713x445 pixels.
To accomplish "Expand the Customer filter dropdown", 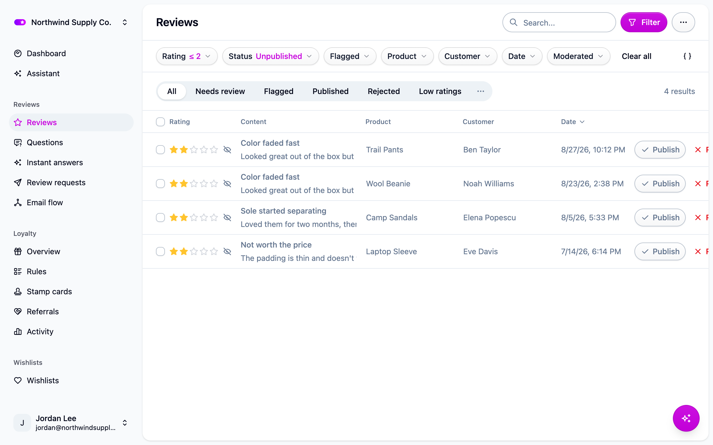I will point(468,56).
